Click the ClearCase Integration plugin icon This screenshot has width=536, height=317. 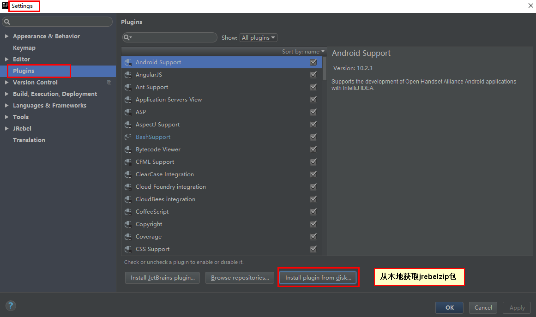[x=128, y=174]
